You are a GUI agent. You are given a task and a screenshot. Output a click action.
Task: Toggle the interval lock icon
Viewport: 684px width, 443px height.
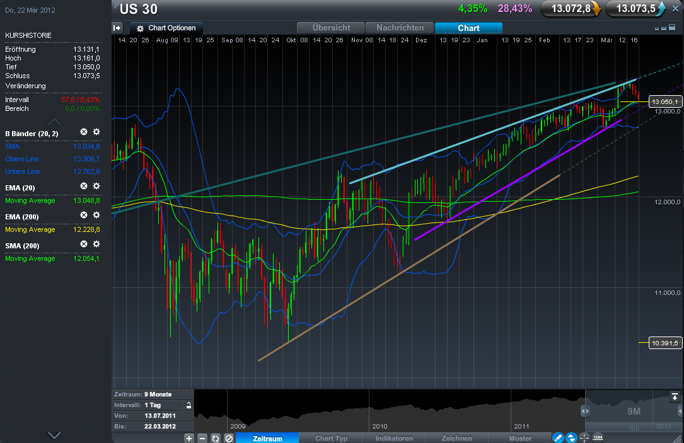[x=188, y=405]
